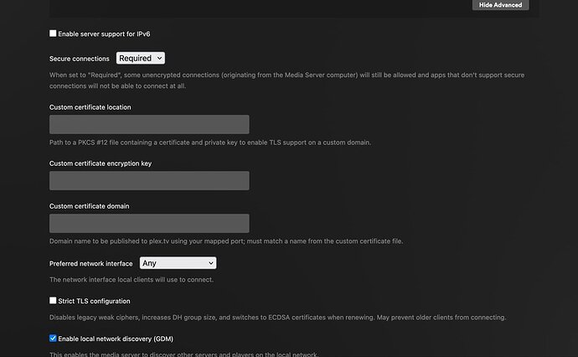
Task: Open the Preferred network interface dropdown
Action: (x=178, y=263)
